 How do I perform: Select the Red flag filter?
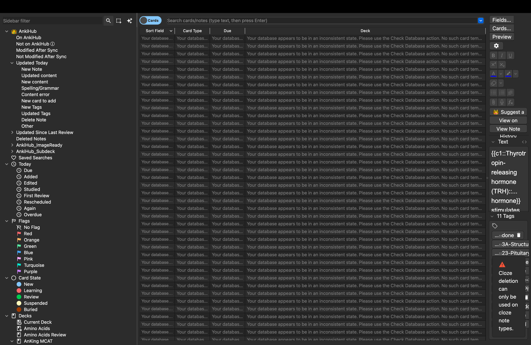(28, 234)
